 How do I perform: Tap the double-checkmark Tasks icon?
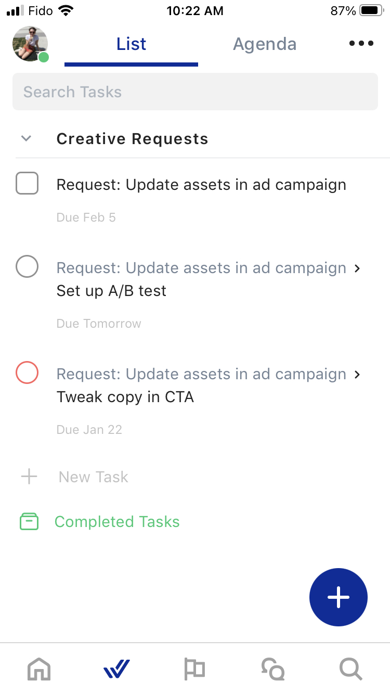tap(116, 669)
